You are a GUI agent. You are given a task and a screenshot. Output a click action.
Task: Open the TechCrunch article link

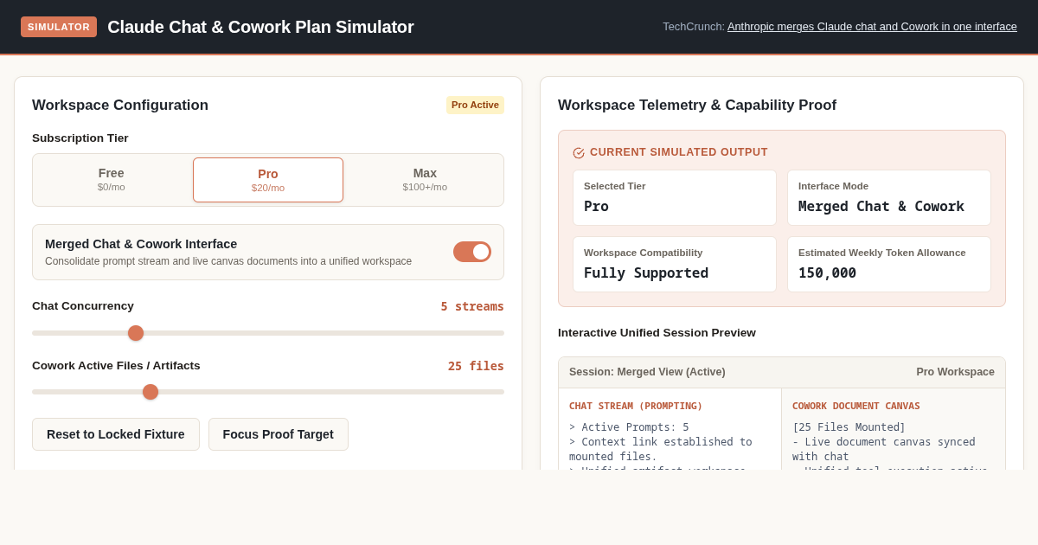tap(872, 27)
